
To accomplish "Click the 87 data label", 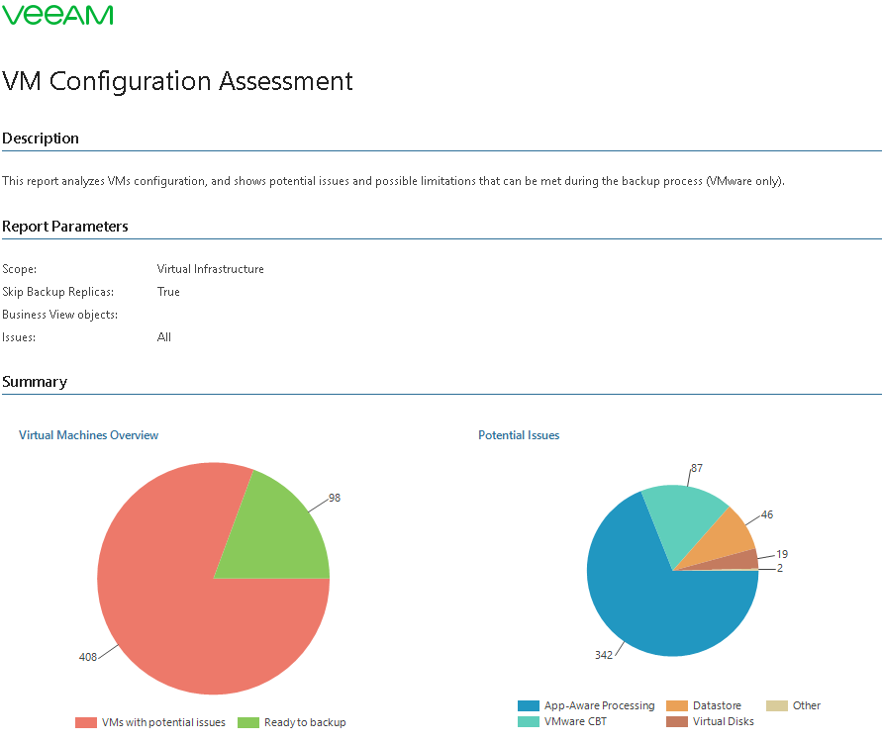I will pos(697,468).
